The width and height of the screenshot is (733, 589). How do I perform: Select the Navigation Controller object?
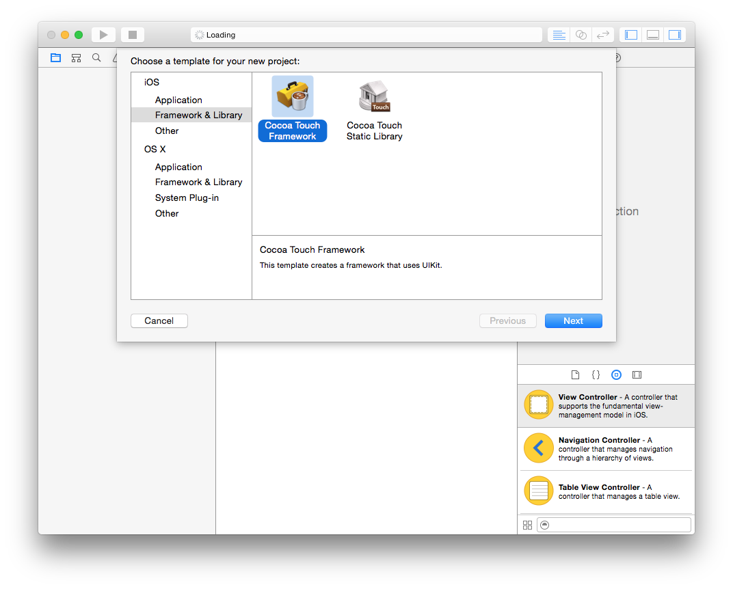(606, 448)
